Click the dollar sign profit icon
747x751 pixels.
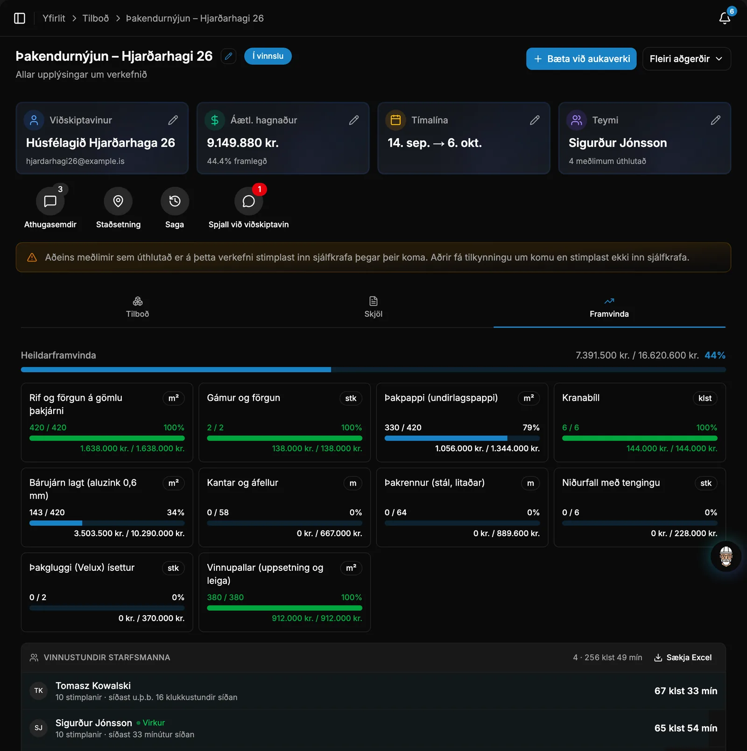tap(215, 120)
